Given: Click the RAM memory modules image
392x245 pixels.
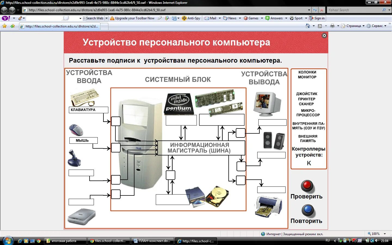Looking at the screenshot, I should (x=219, y=102).
